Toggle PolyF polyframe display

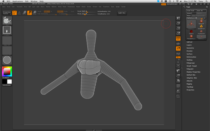178,86
